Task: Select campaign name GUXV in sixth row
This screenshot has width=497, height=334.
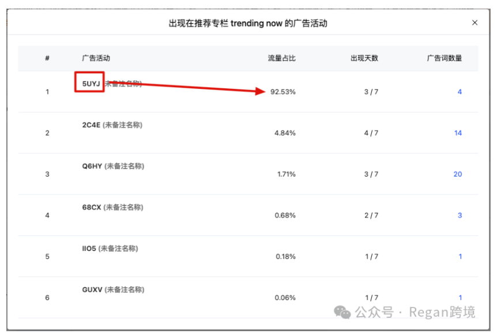Action: [92, 290]
